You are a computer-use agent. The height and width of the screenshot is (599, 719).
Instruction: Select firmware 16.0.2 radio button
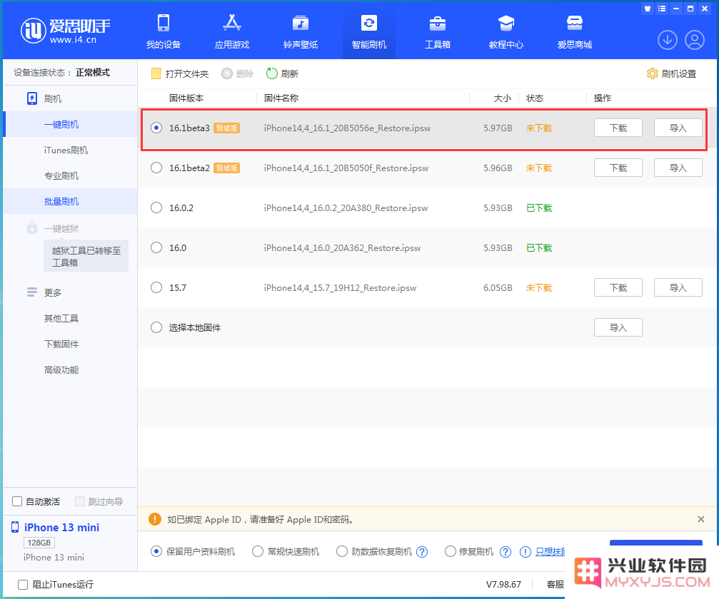point(156,208)
